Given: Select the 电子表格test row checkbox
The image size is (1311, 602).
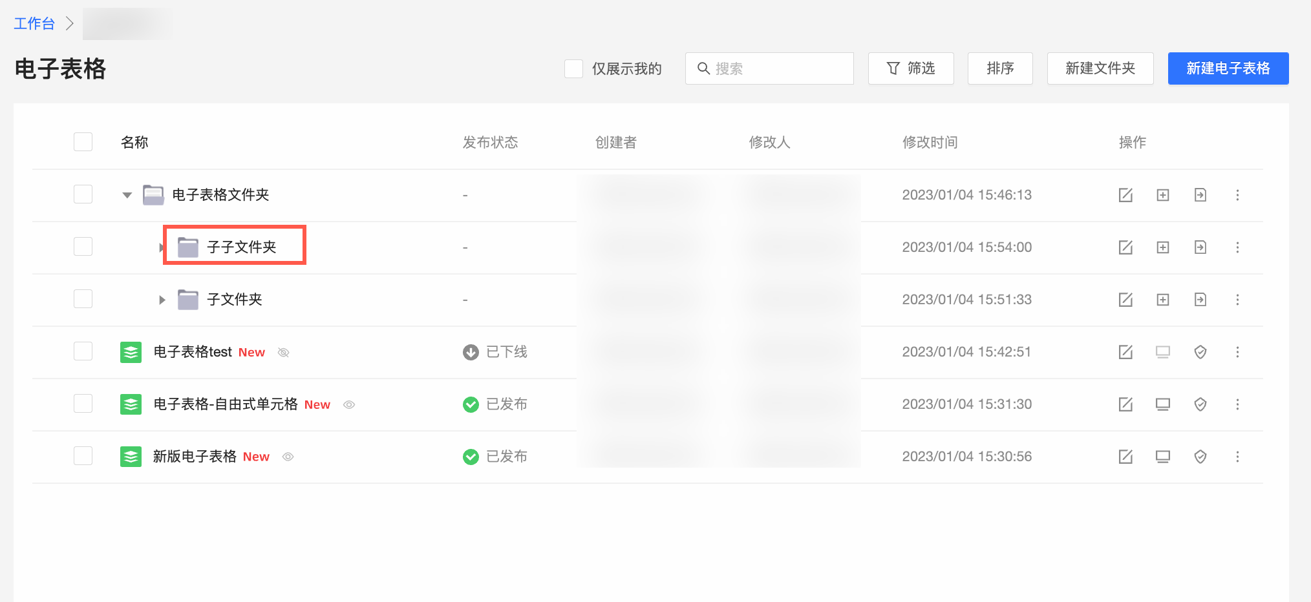Looking at the screenshot, I should [83, 351].
